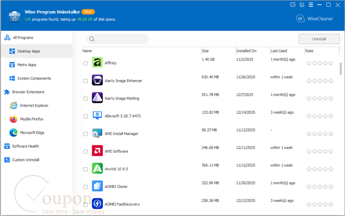The width and height of the screenshot is (345, 216).
Task: Click the 930.40 MB size value
Action: click(x=210, y=77)
